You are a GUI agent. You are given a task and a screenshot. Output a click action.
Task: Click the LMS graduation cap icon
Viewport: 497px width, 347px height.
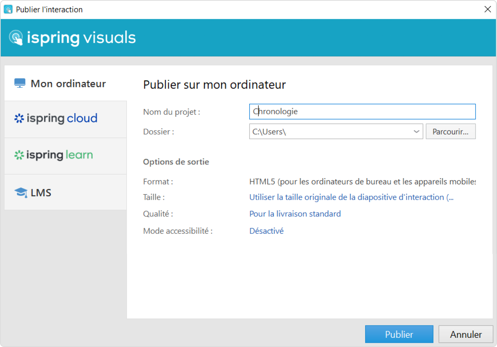[x=21, y=193]
